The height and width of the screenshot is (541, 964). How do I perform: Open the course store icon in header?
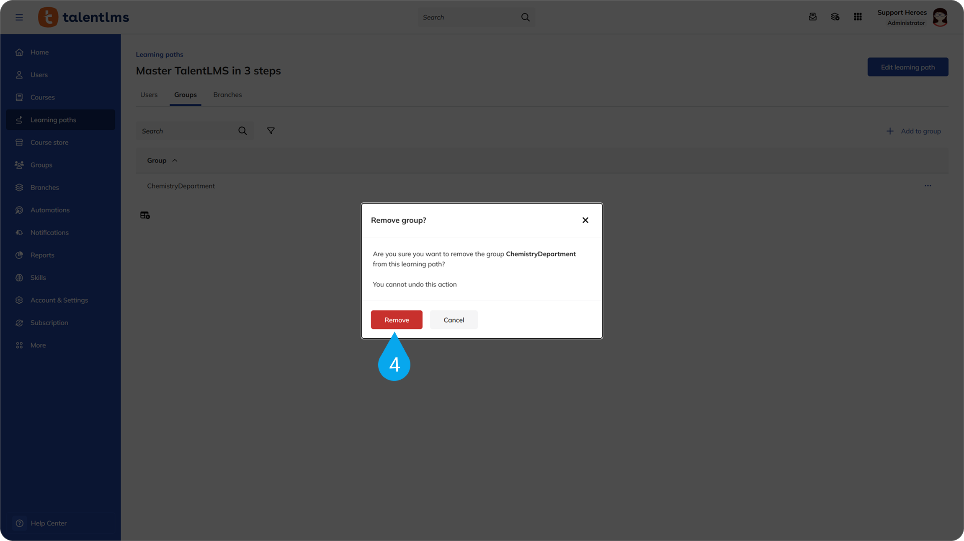tap(835, 17)
